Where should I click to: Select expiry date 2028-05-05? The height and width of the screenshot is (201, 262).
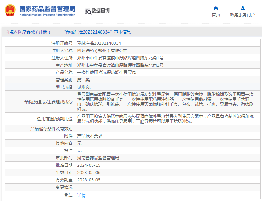89,180
